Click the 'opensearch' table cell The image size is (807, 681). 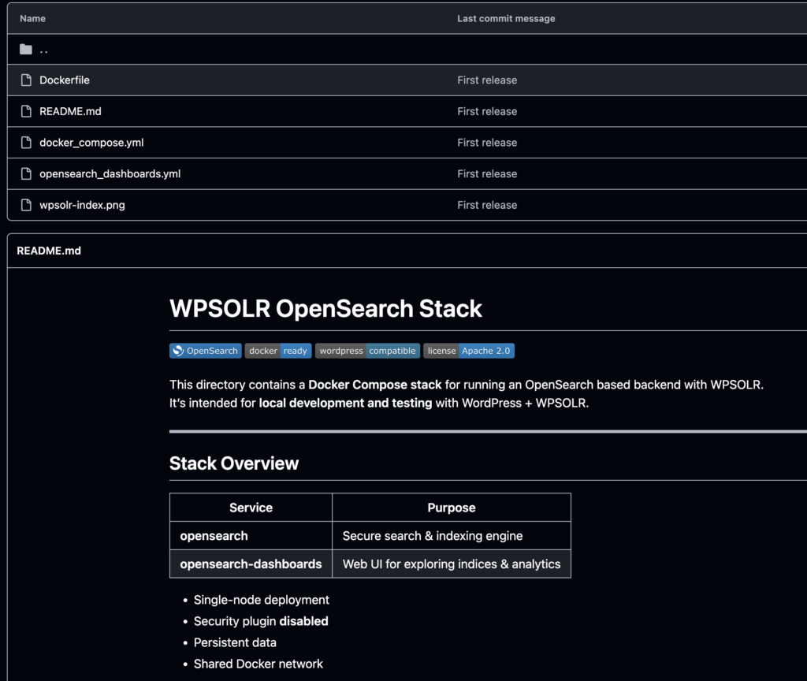[x=251, y=536]
